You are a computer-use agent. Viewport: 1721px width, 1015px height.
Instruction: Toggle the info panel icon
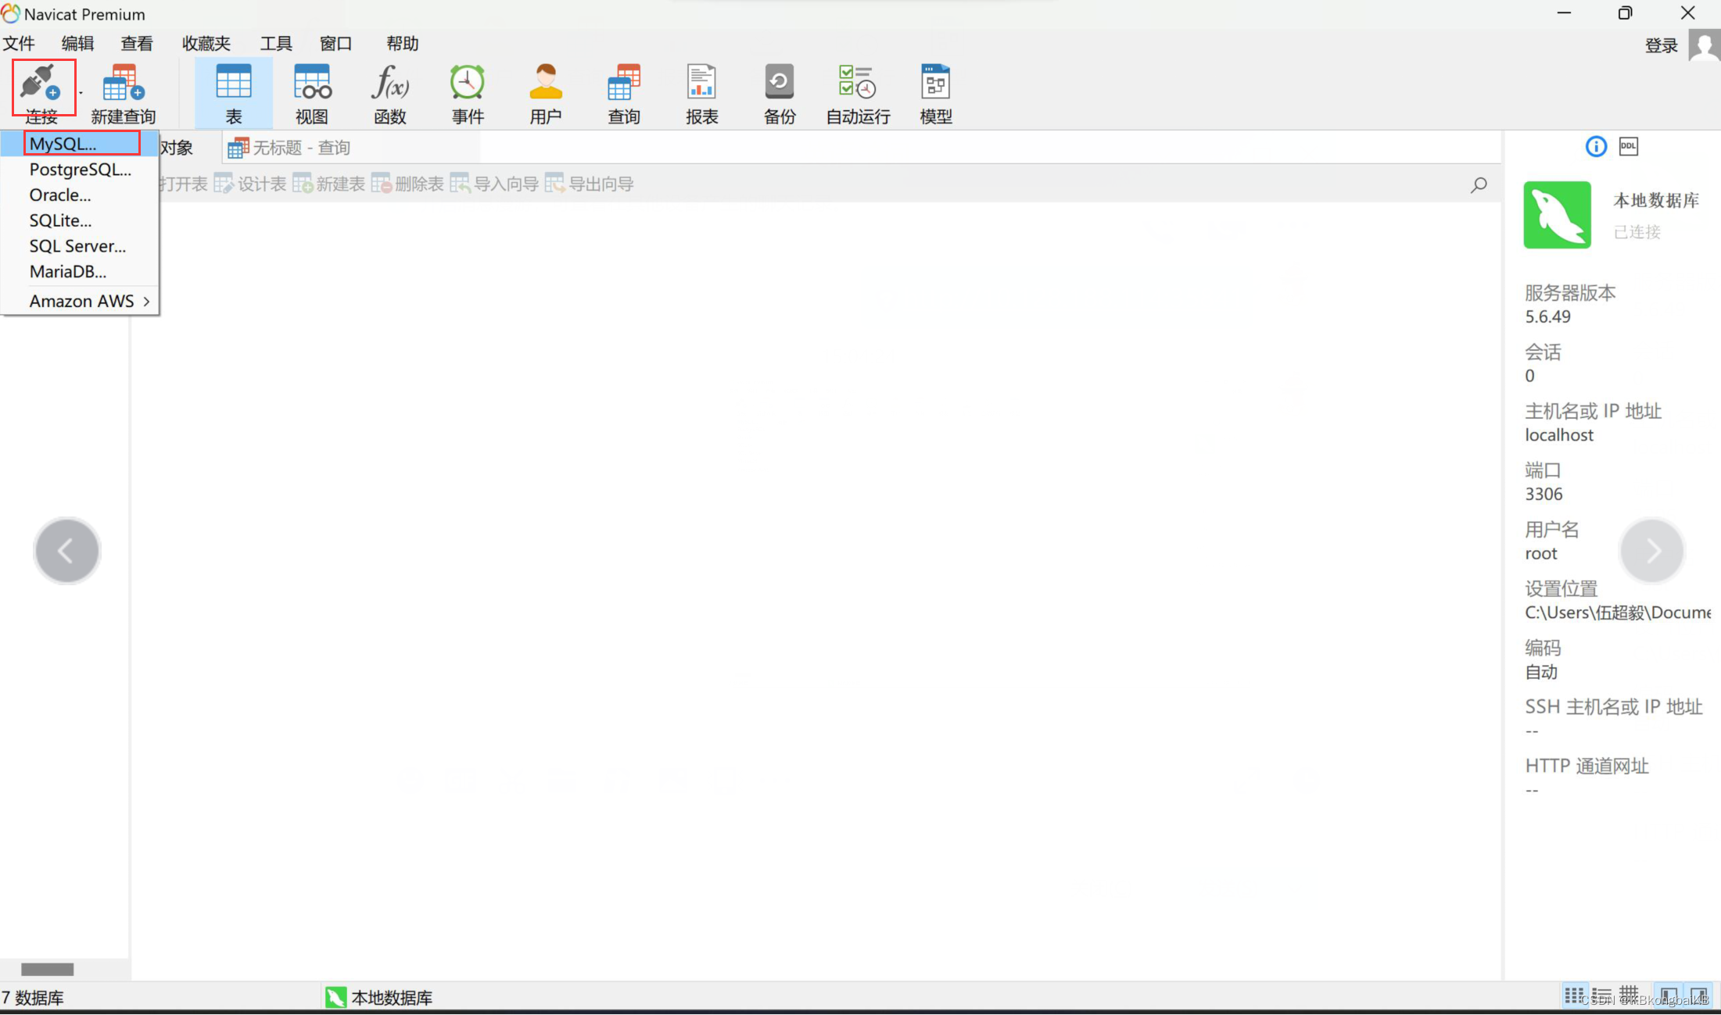click(x=1596, y=146)
